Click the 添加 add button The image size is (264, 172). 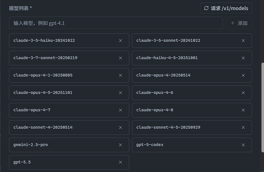click(x=239, y=23)
